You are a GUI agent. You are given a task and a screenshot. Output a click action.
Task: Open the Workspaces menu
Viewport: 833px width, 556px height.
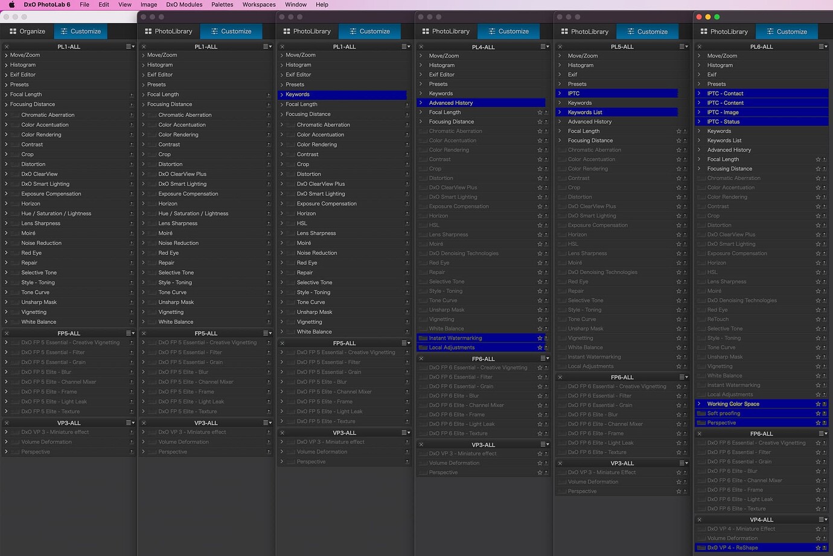pos(259,4)
